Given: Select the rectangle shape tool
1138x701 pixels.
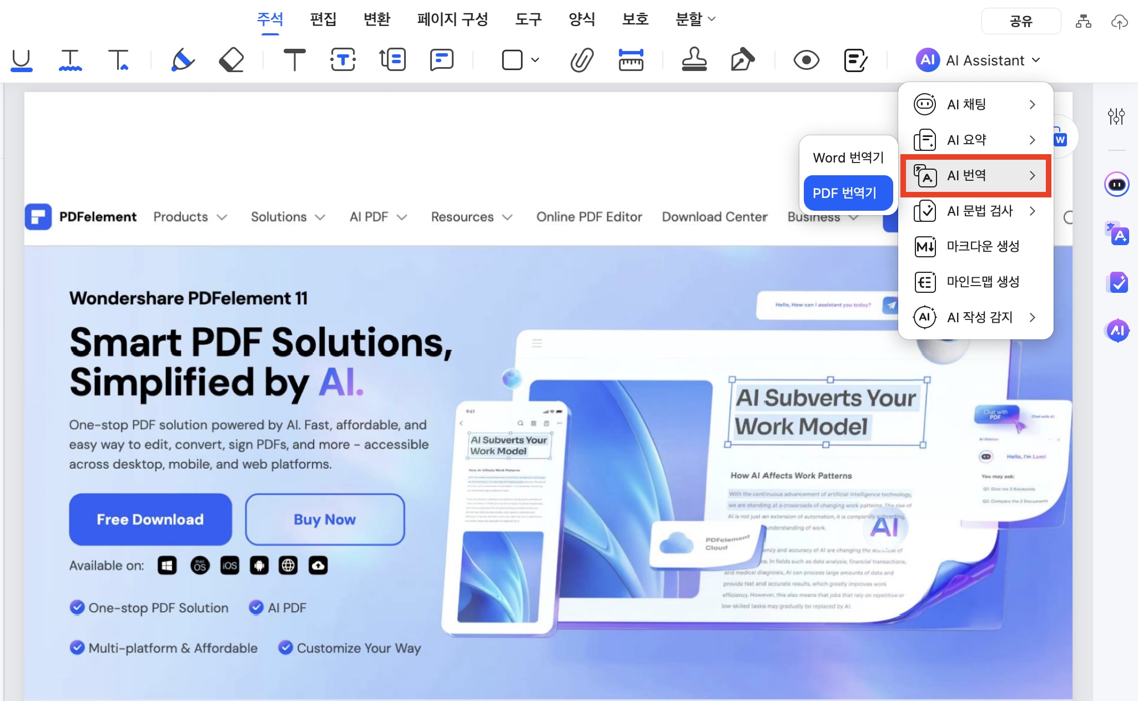Looking at the screenshot, I should tap(512, 60).
